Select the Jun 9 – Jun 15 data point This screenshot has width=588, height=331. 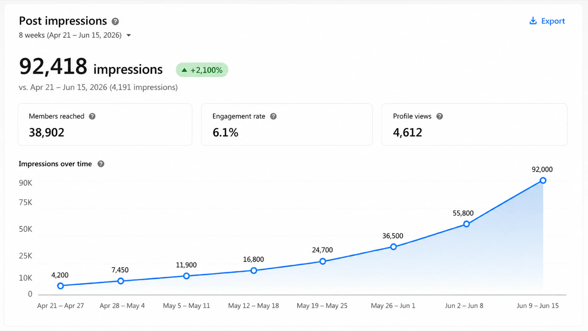(543, 181)
